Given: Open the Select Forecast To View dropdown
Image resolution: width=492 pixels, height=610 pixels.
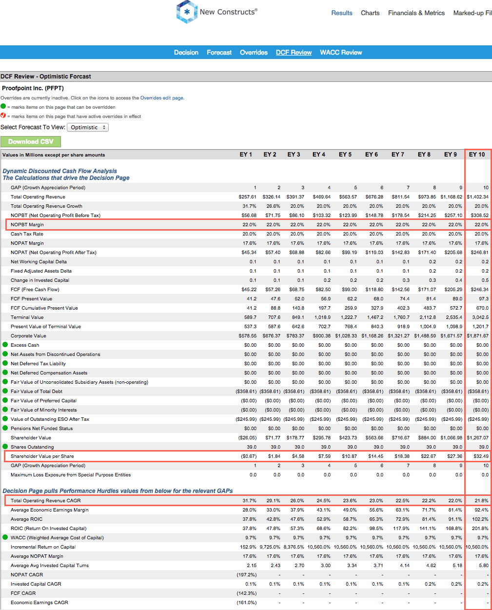Looking at the screenshot, I should click(88, 127).
